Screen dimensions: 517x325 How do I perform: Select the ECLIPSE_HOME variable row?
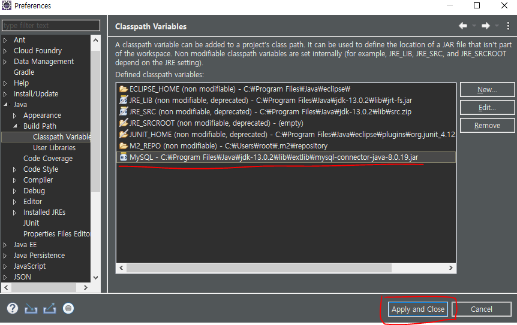click(286, 89)
